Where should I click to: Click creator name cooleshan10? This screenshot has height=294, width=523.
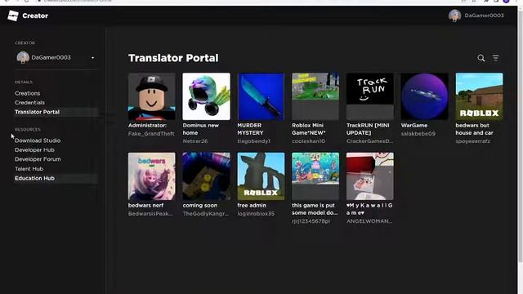click(x=308, y=141)
